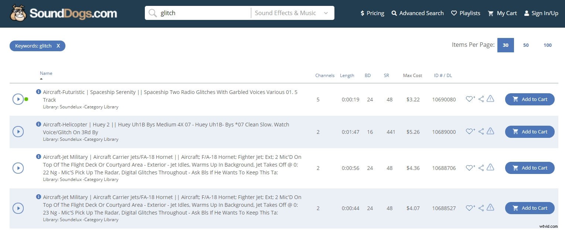The width and height of the screenshot is (565, 230).
Task: Share the FA-18 Hornet jet sound
Action: click(x=481, y=167)
